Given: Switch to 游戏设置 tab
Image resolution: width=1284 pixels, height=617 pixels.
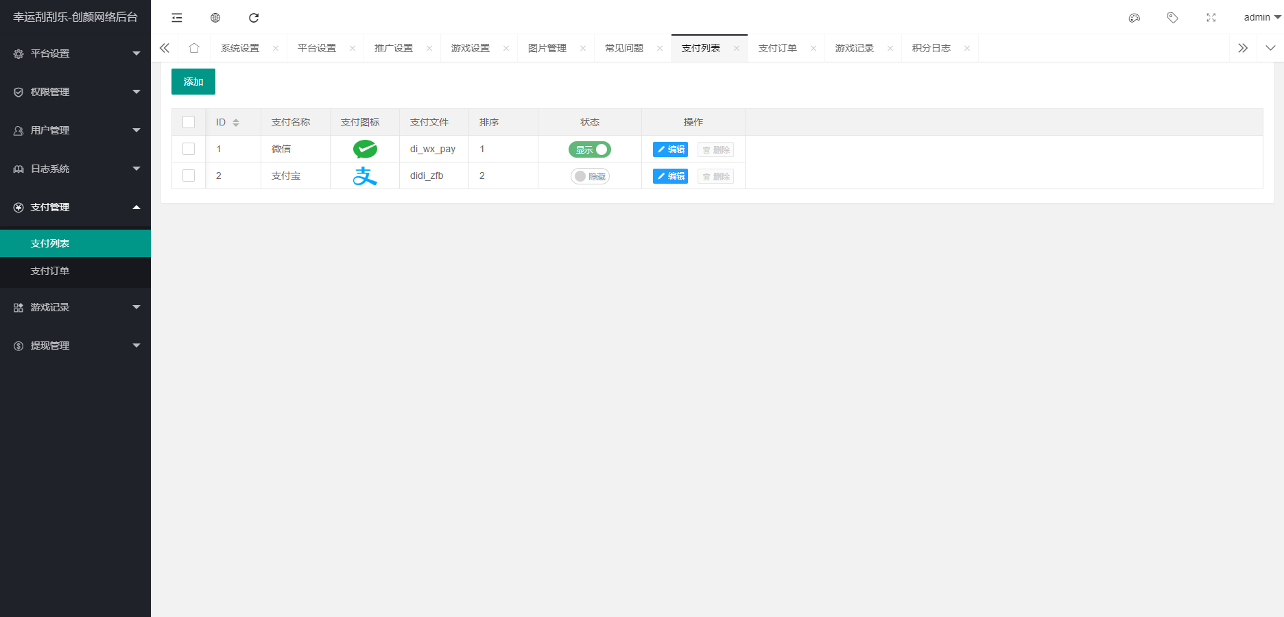Looking at the screenshot, I should point(471,48).
